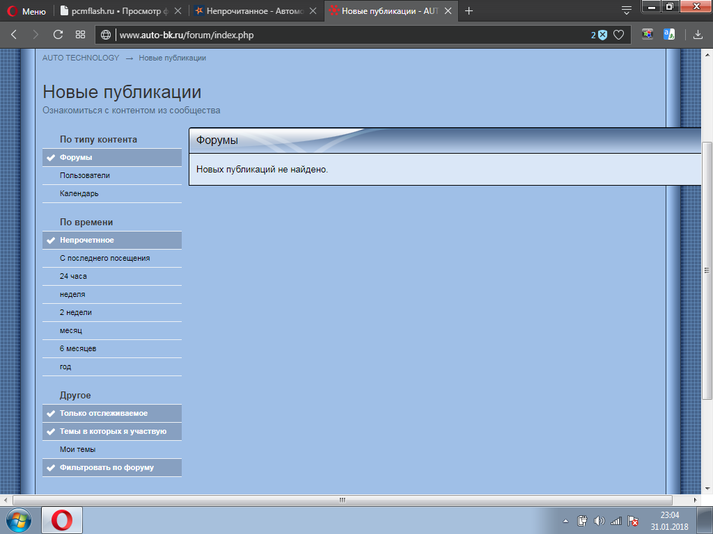Click the Opera taskbar button
713x534 pixels.
coord(62,520)
